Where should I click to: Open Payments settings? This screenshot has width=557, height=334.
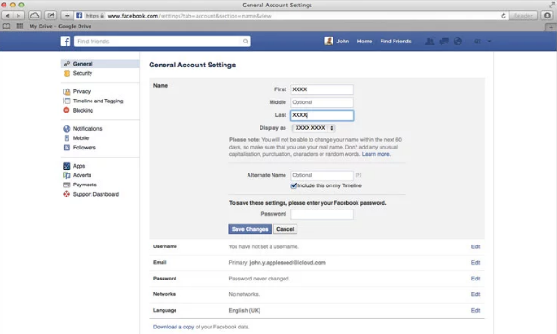pos(85,185)
